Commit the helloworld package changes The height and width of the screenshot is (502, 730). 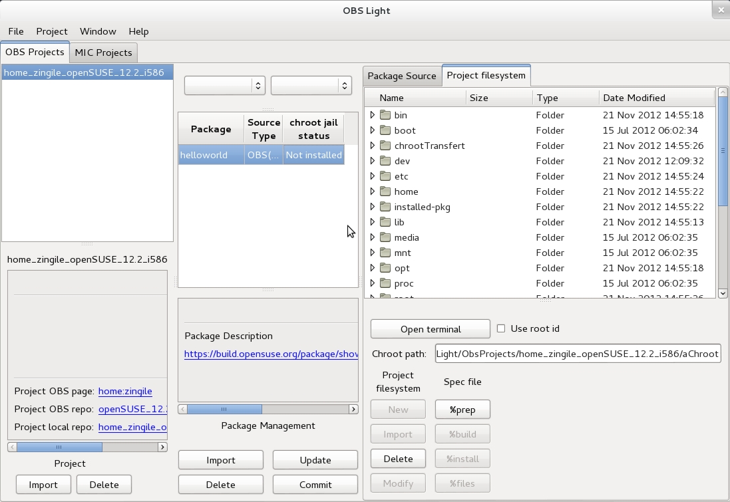click(315, 484)
